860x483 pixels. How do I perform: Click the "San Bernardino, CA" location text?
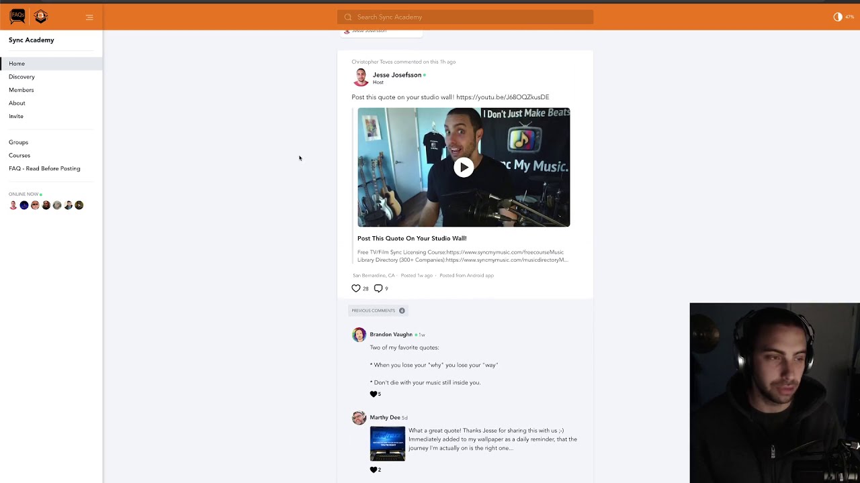(x=374, y=275)
